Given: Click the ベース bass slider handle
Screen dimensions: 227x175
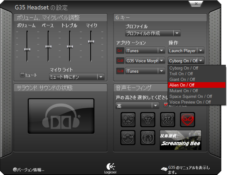Looking at the screenshot, I should 48,47.
